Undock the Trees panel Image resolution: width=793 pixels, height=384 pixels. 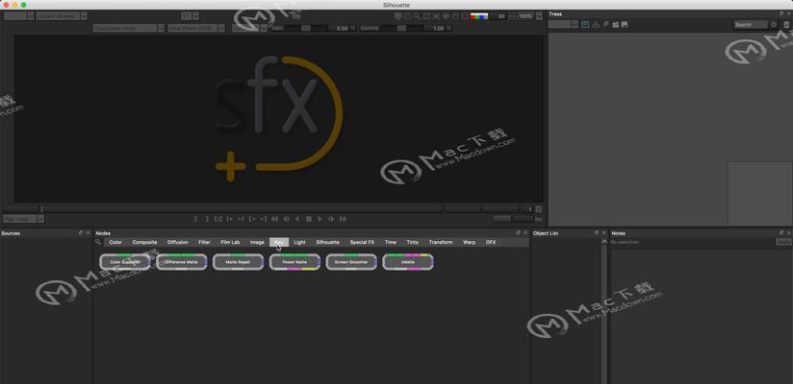781,13
